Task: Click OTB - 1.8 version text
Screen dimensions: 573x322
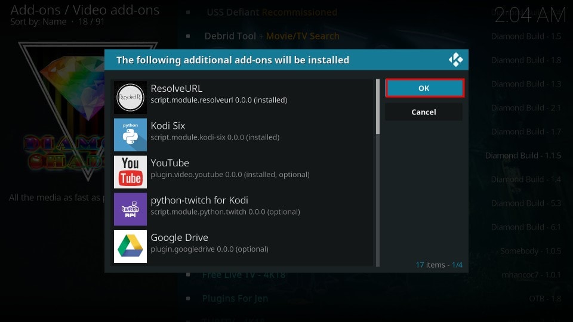Action: 545,299
